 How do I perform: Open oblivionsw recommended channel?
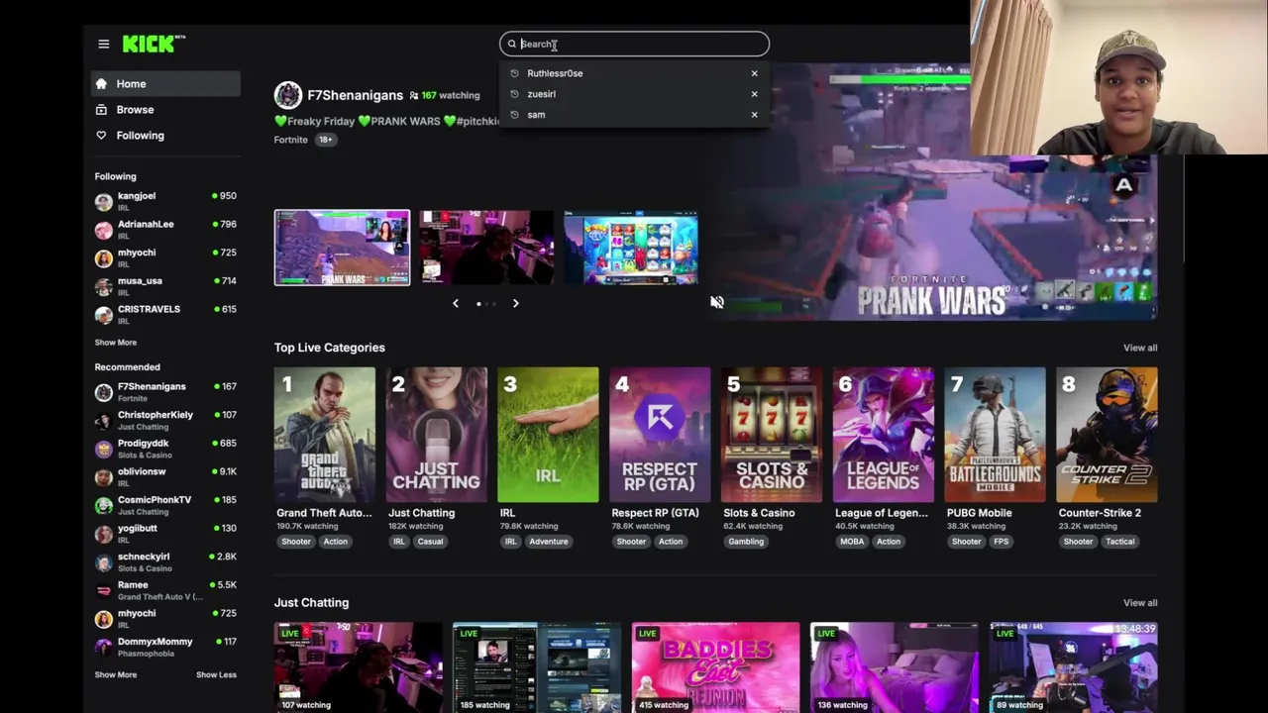point(164,476)
